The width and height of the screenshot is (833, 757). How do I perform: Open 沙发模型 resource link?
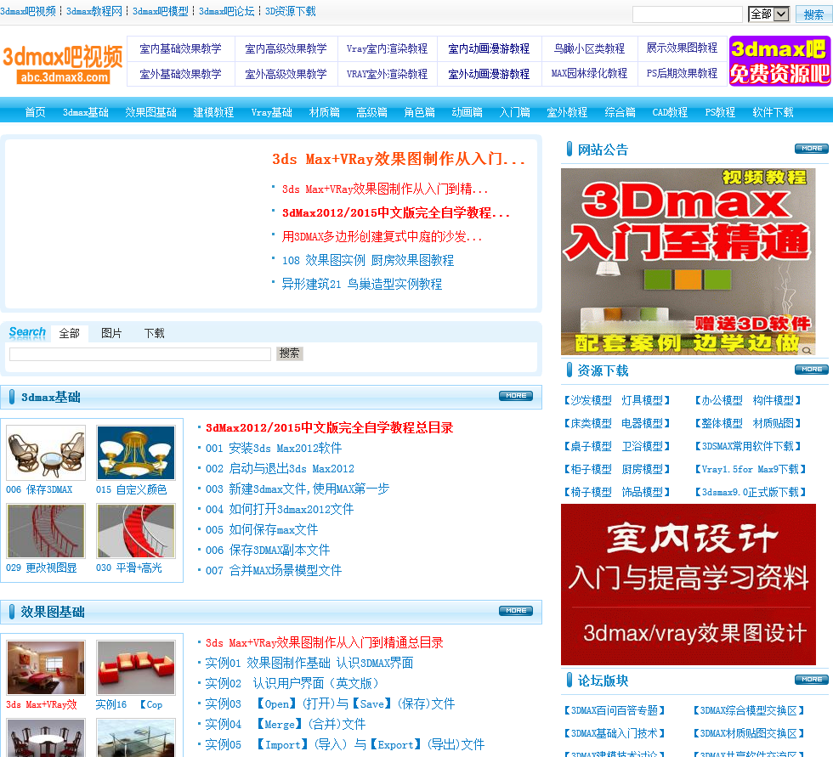[591, 400]
